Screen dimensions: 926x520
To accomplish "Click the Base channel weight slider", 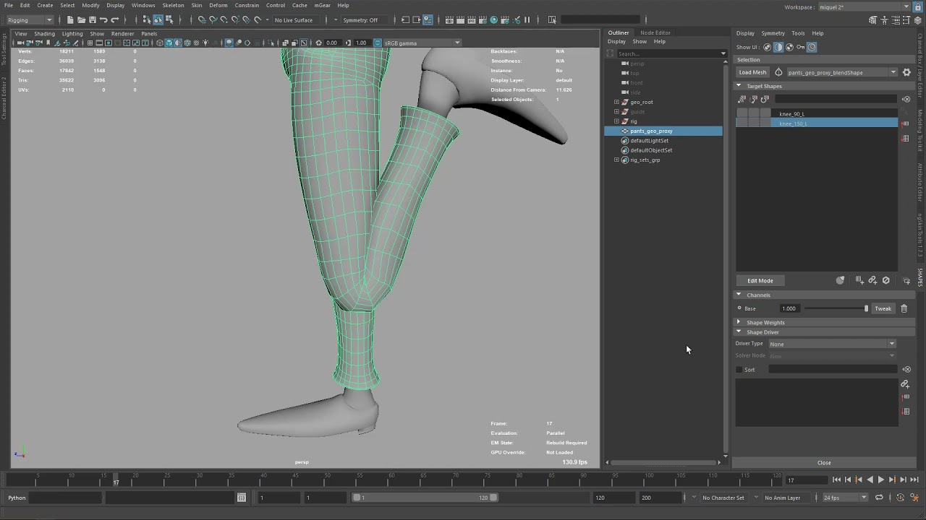I will [x=836, y=308].
